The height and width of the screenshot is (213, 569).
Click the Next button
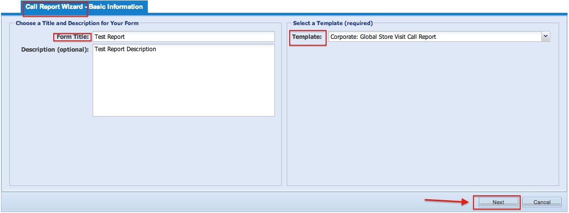pos(498,202)
